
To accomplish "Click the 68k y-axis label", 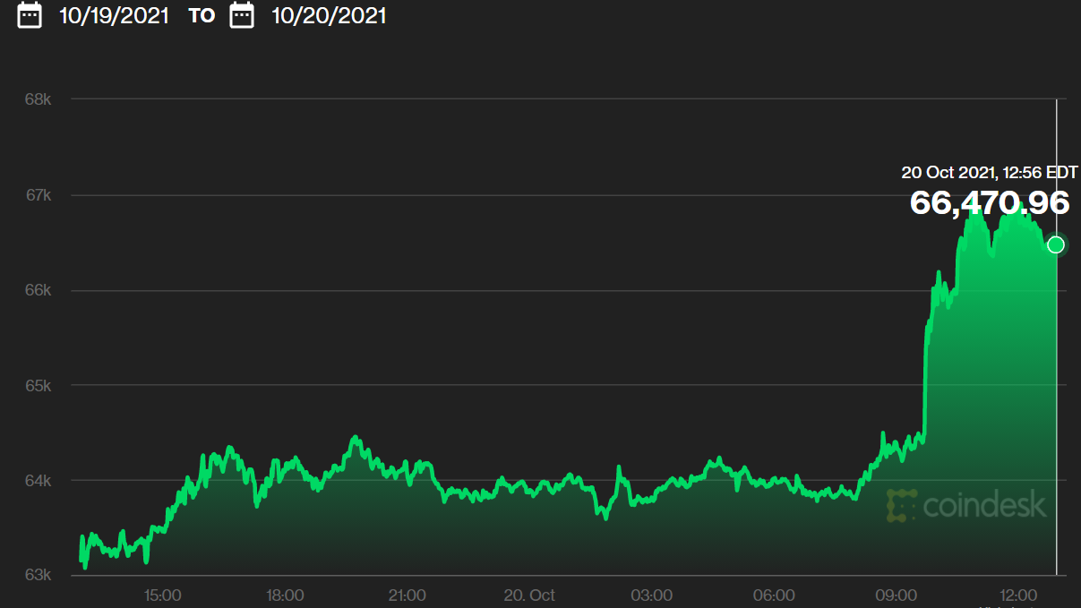I will click(38, 99).
